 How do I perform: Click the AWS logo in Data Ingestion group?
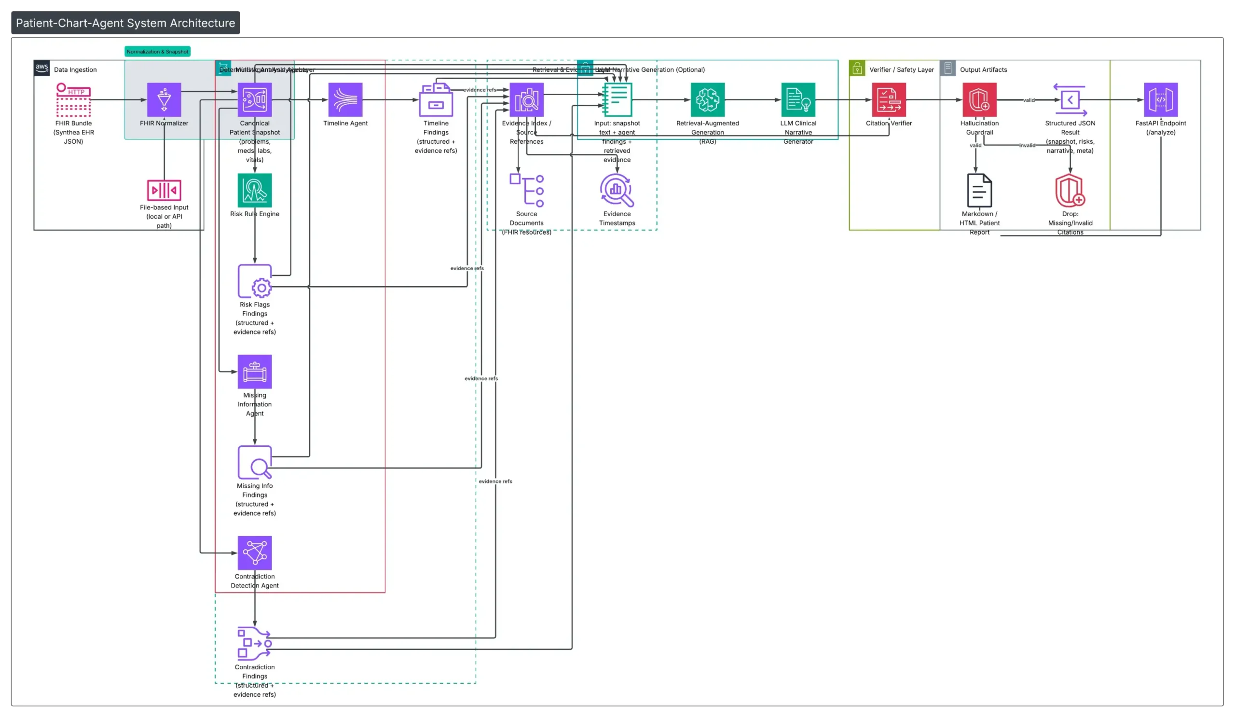(x=41, y=68)
